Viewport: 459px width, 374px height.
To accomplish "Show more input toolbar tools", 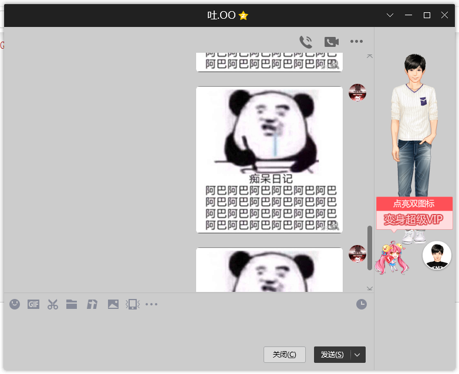I will [x=151, y=304].
